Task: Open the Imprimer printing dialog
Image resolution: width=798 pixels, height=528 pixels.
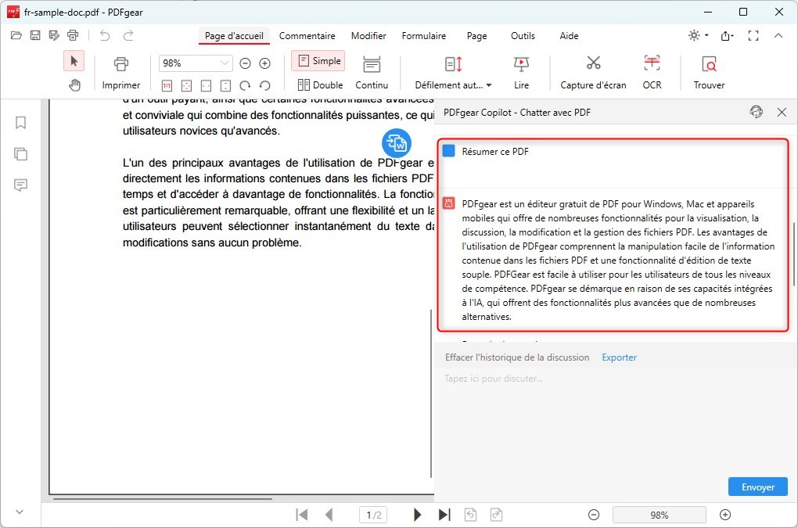Action: tap(120, 71)
